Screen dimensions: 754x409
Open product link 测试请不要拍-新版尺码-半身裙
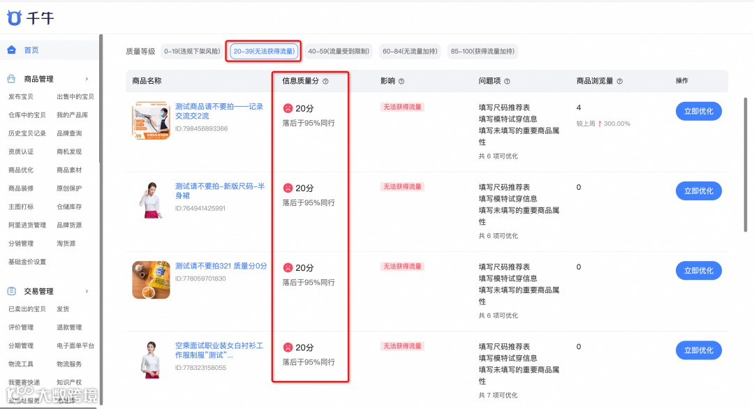(220, 191)
